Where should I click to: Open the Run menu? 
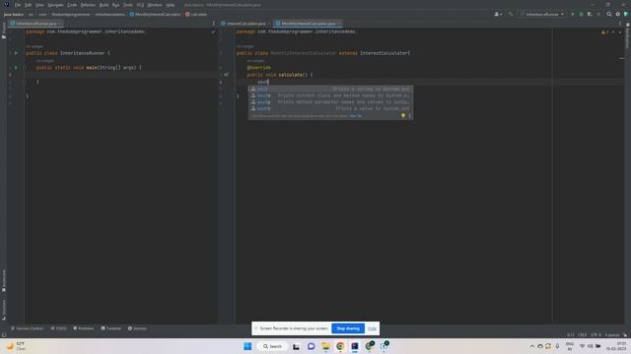pyautogui.click(x=116, y=5)
